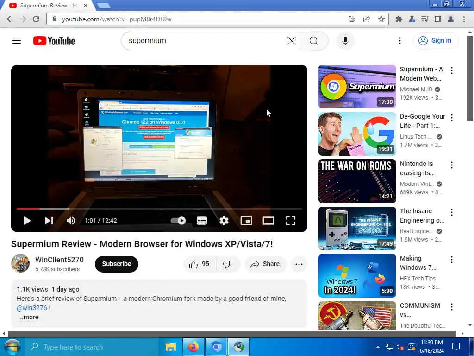The height and width of the screenshot is (356, 474).
Task: Open WinClient5270 channel avatar
Action: click(x=20, y=263)
